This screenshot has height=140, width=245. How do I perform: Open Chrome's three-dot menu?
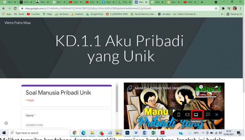(x=241, y=8)
